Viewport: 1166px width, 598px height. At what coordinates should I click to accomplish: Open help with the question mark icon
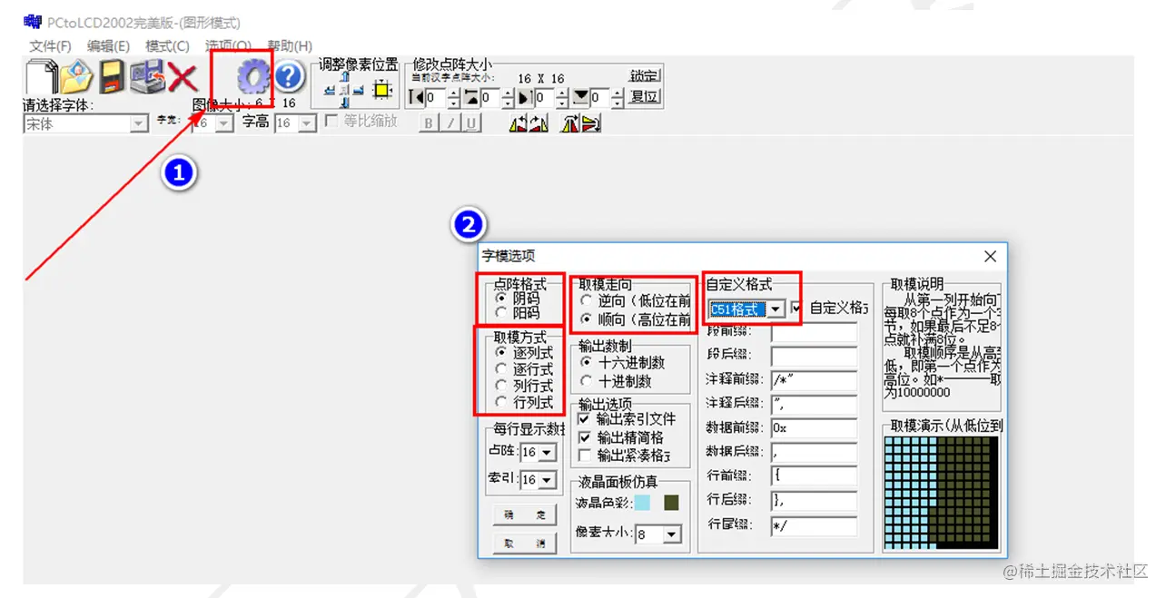[289, 77]
